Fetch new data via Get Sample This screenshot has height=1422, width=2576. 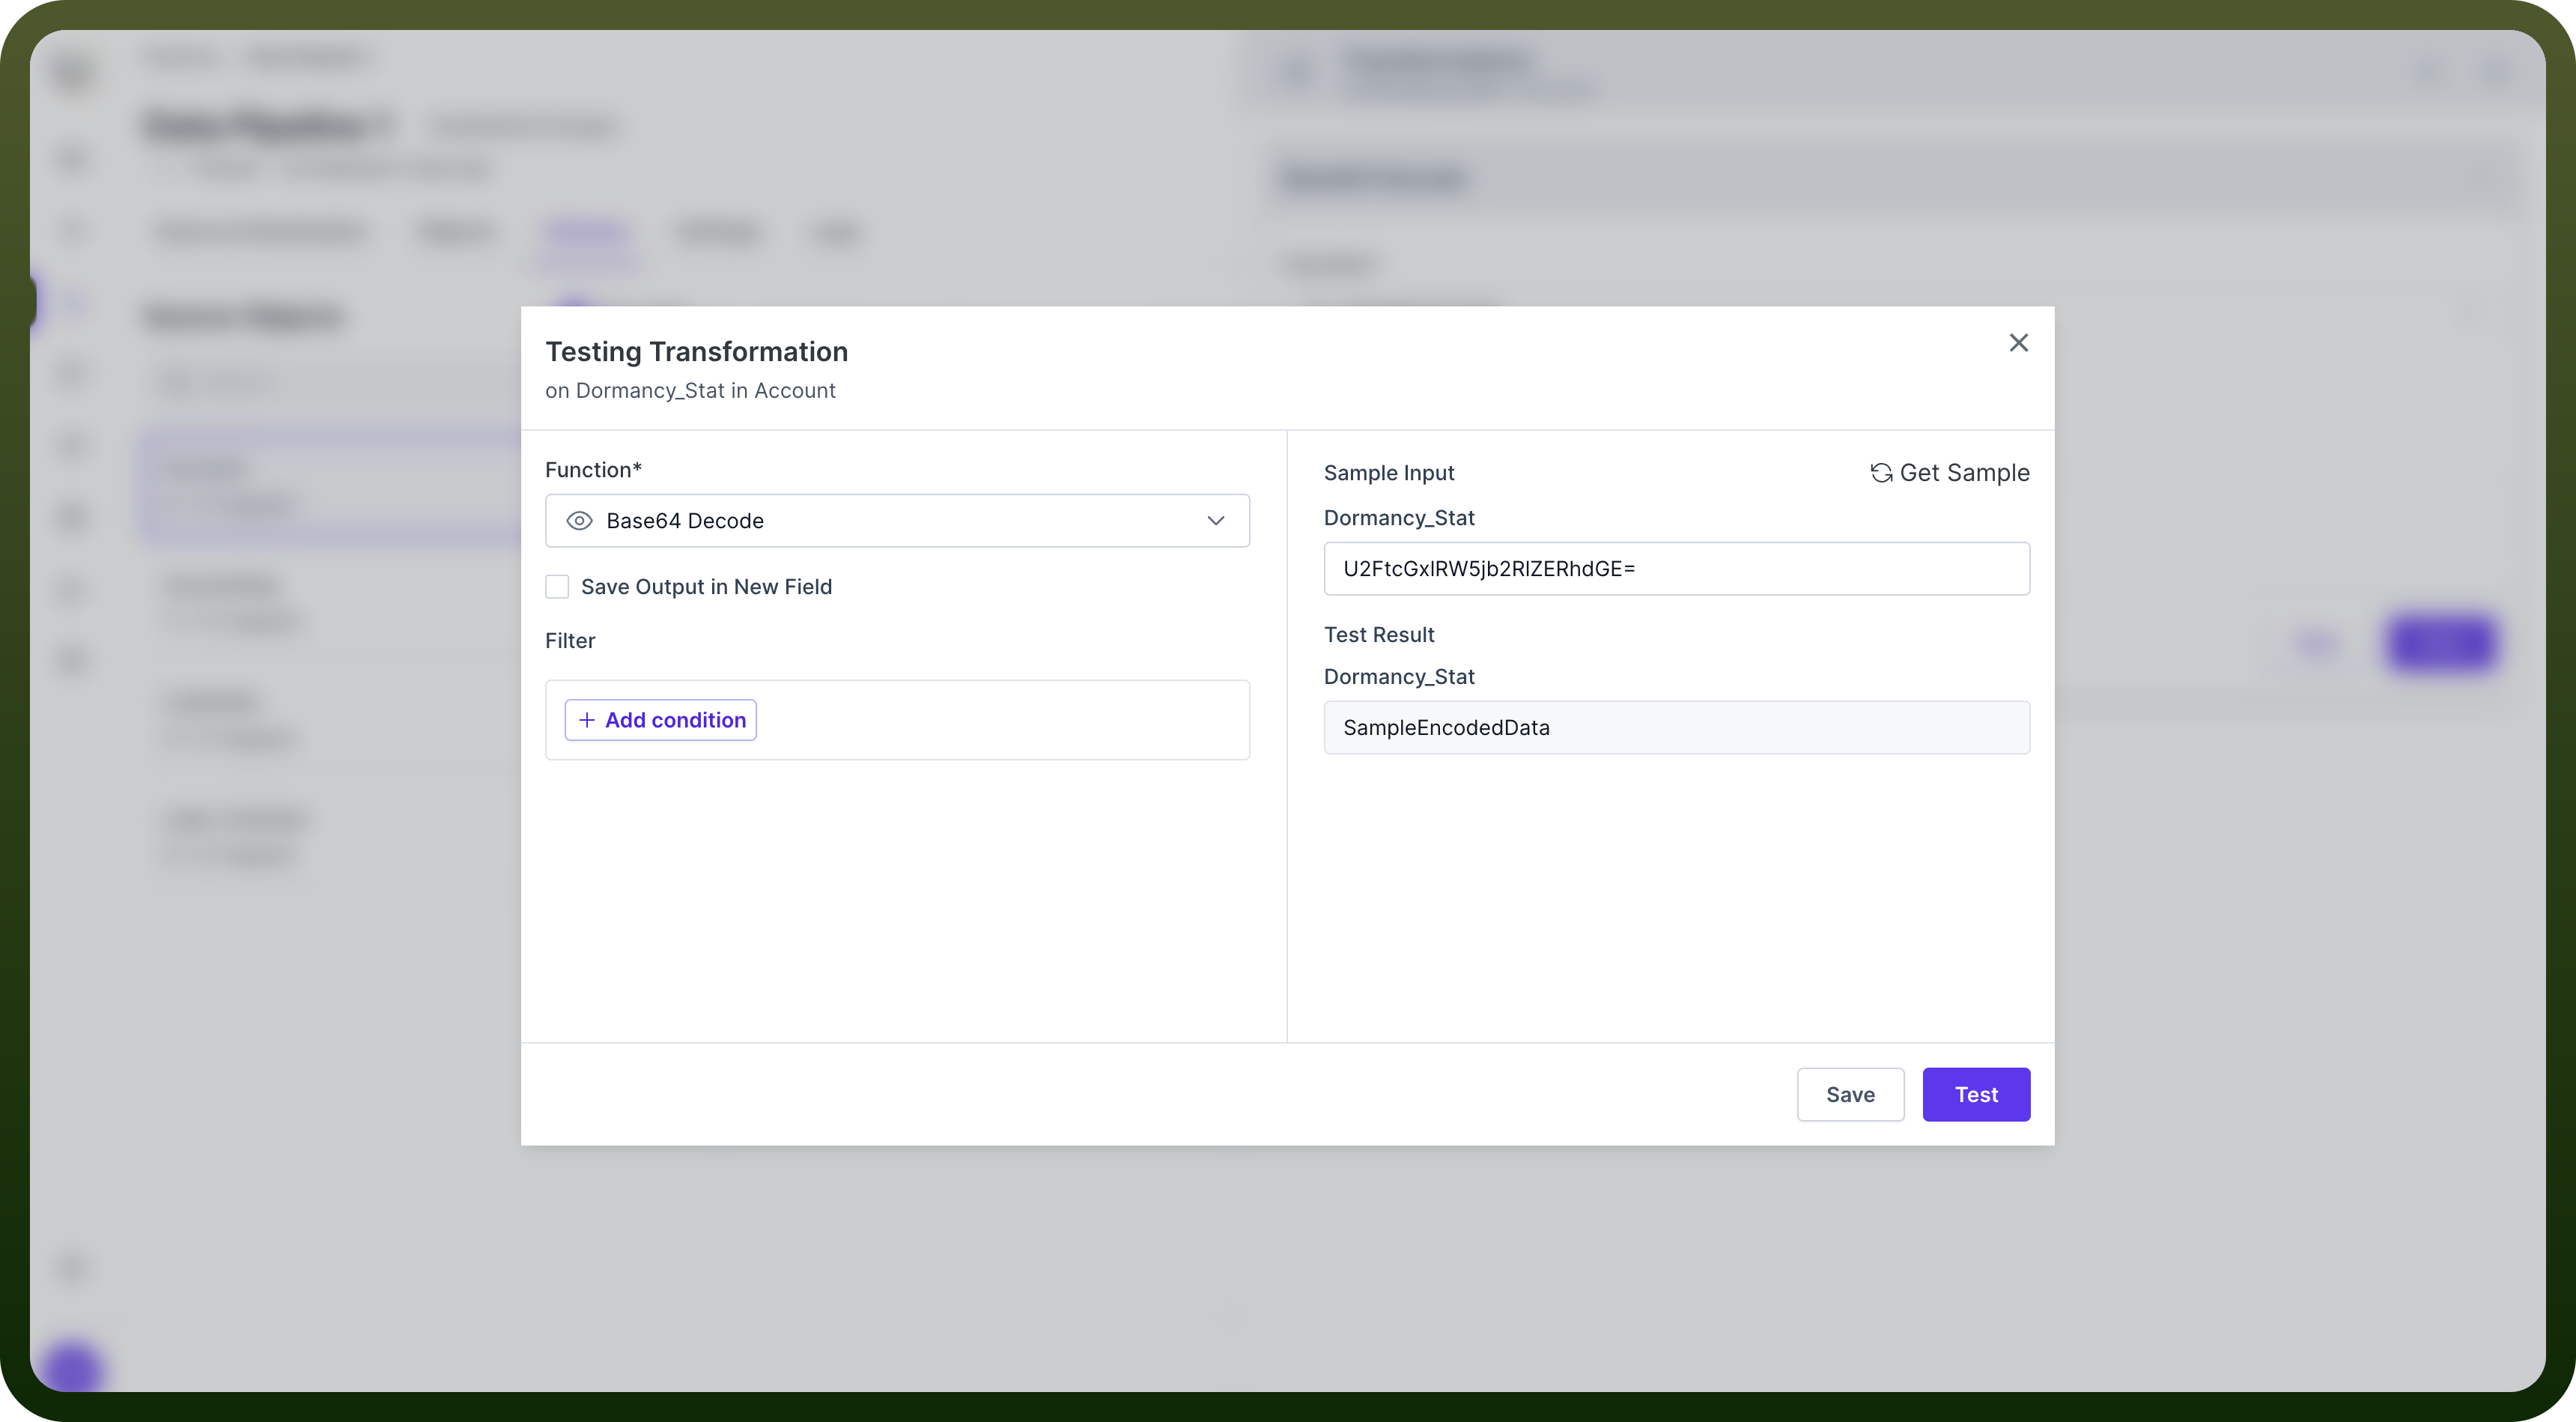(1949, 474)
